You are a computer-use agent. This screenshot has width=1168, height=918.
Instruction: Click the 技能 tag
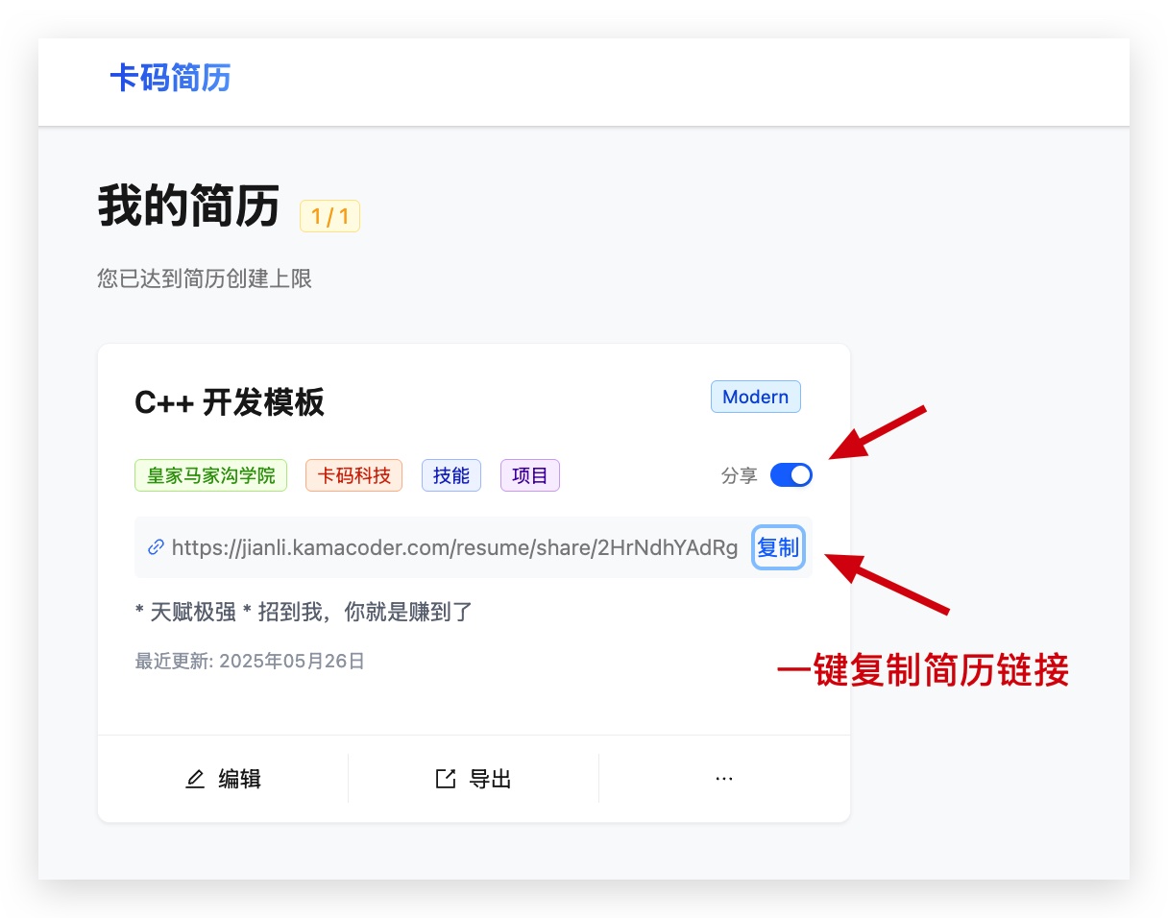[x=450, y=475]
